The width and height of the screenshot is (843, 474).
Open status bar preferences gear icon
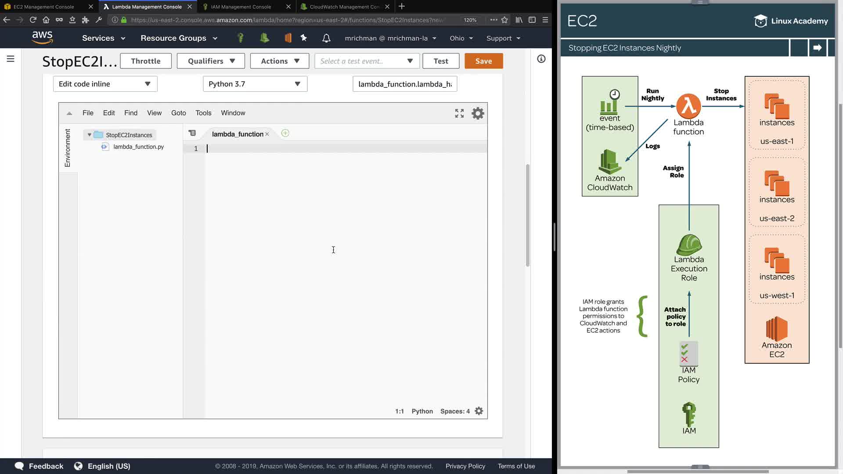(x=479, y=411)
